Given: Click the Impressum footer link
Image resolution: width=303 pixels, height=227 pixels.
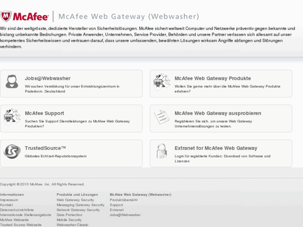Looking at the screenshot, I should [9, 200].
